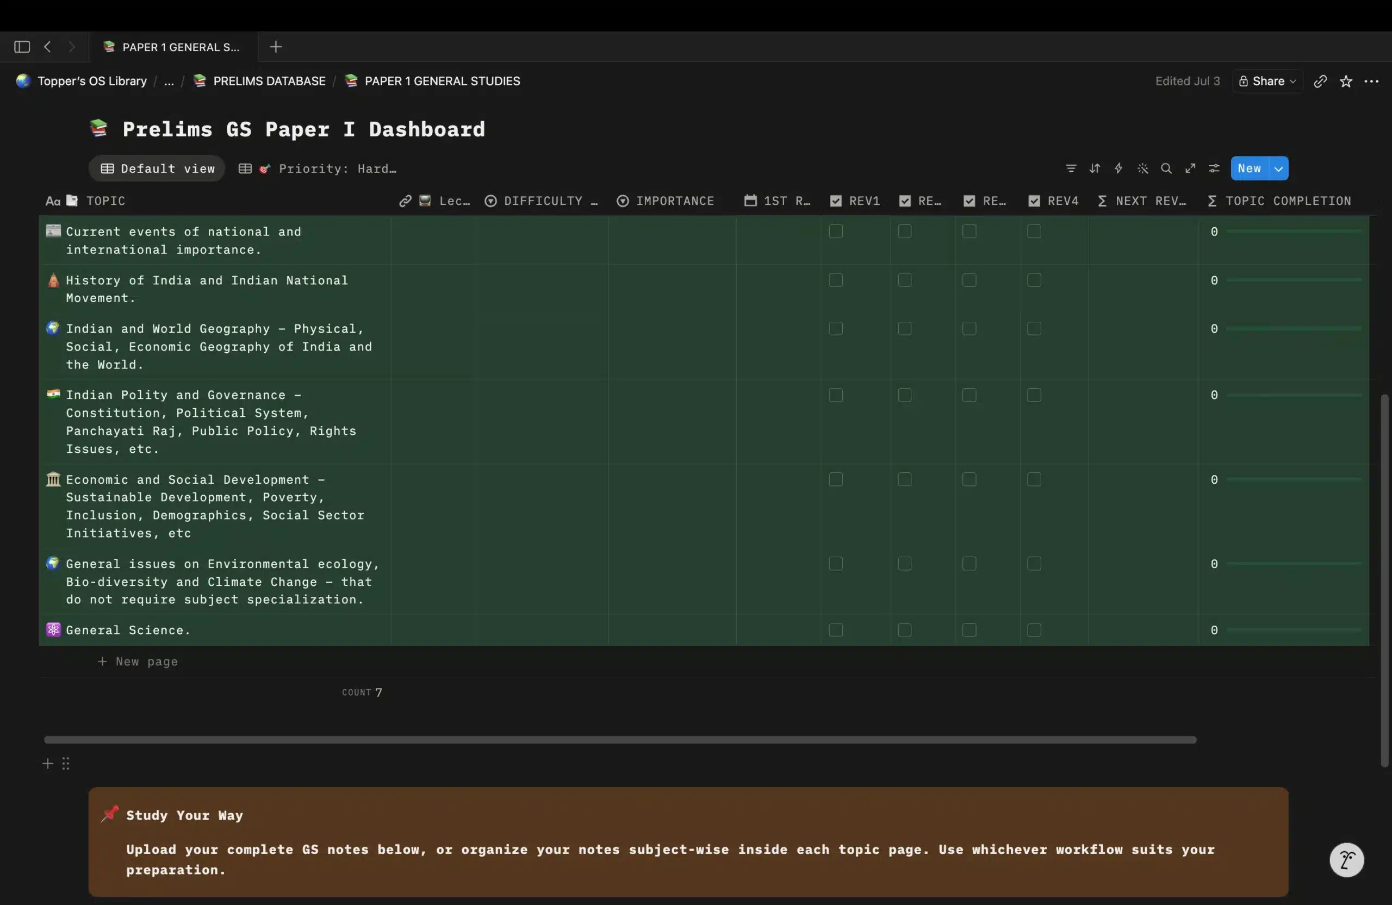Check REV1 for History of India row
This screenshot has height=905, width=1392.
tap(836, 280)
